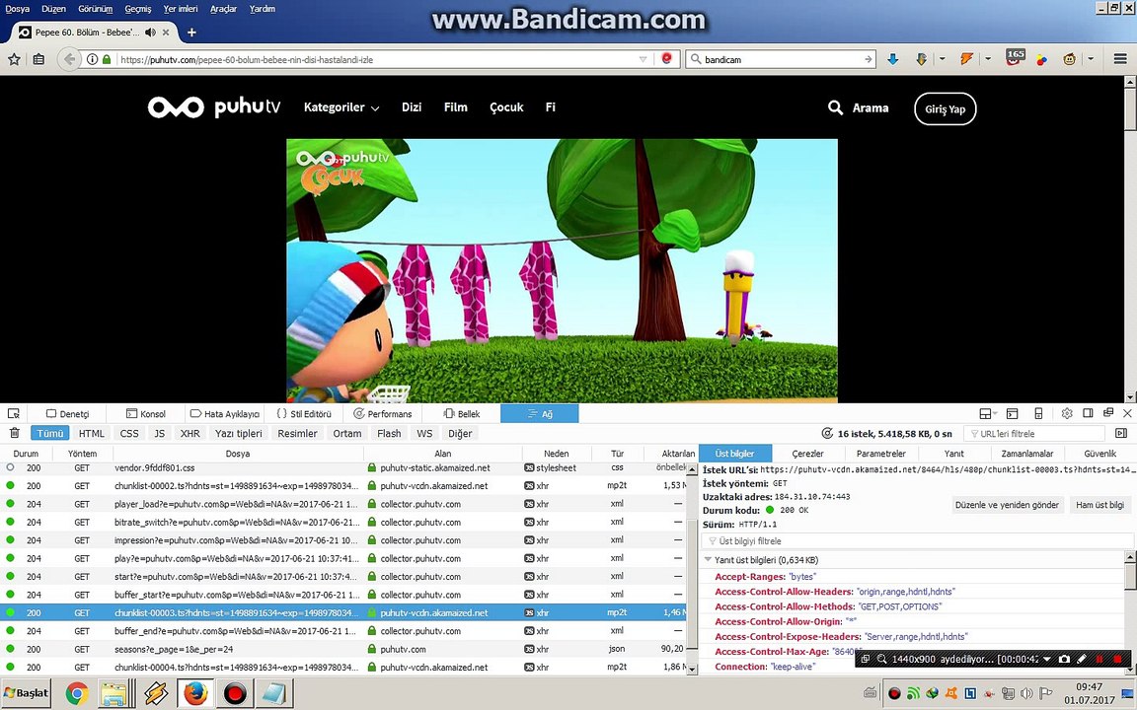Screen dimensions: 1137x710
Task: Open Firefox hamburger menu
Action: point(1120,59)
